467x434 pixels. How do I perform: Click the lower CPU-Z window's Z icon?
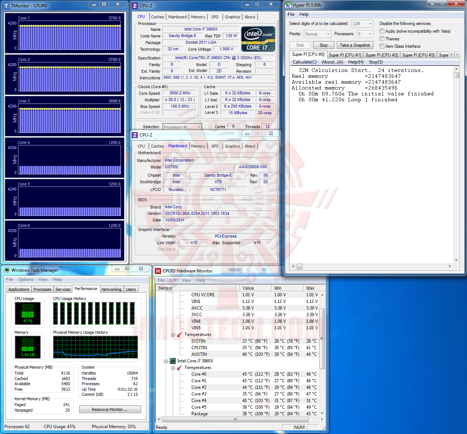(x=135, y=135)
